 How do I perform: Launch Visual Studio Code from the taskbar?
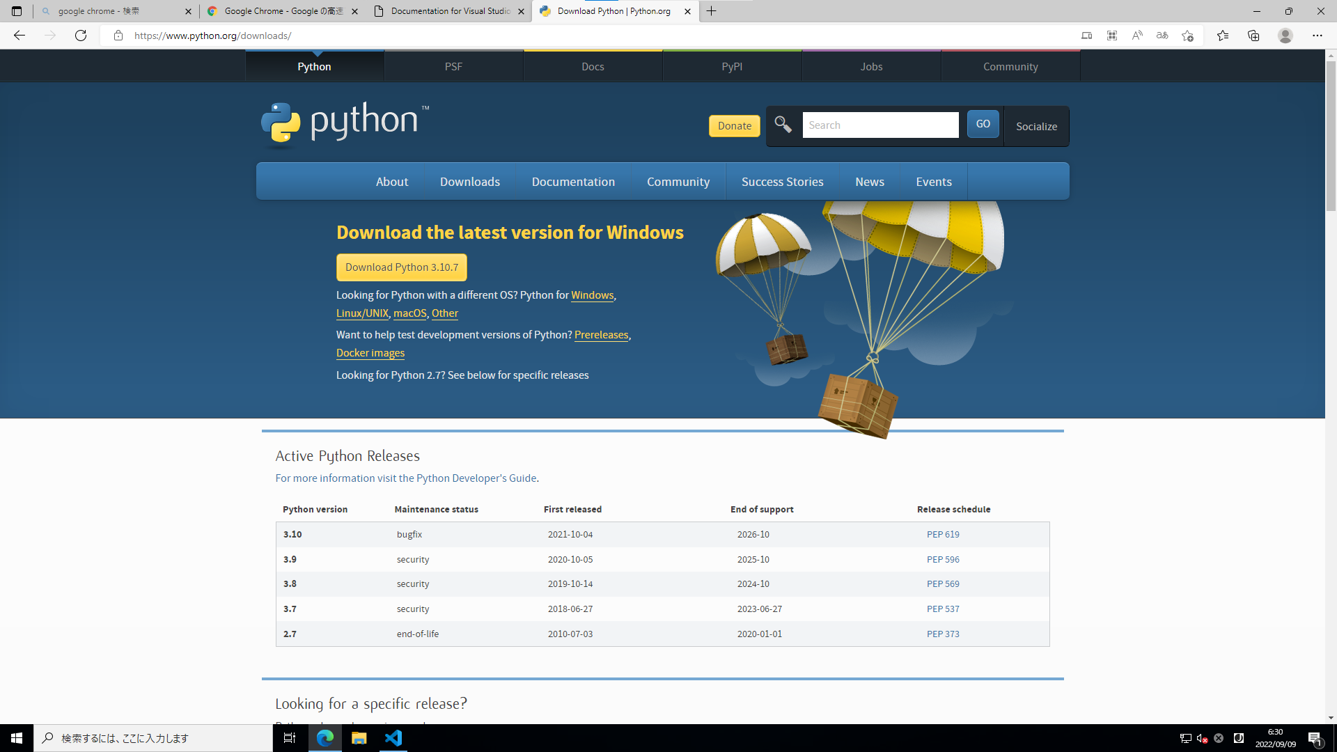393,737
